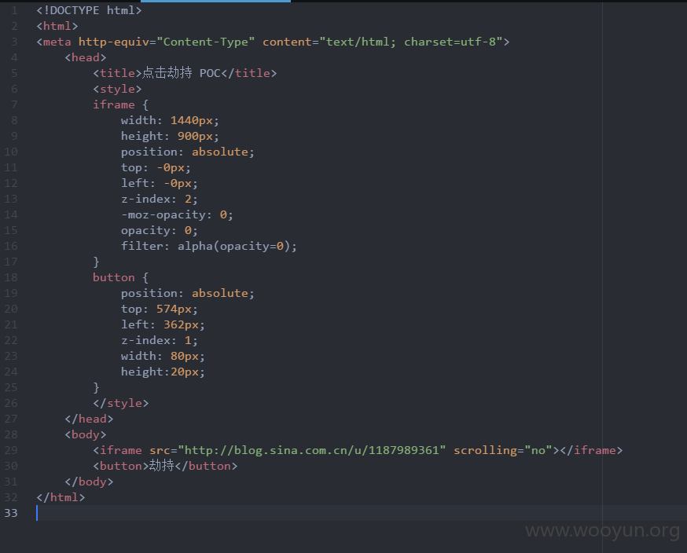Click 'position: absolute' in the button rule

point(188,293)
